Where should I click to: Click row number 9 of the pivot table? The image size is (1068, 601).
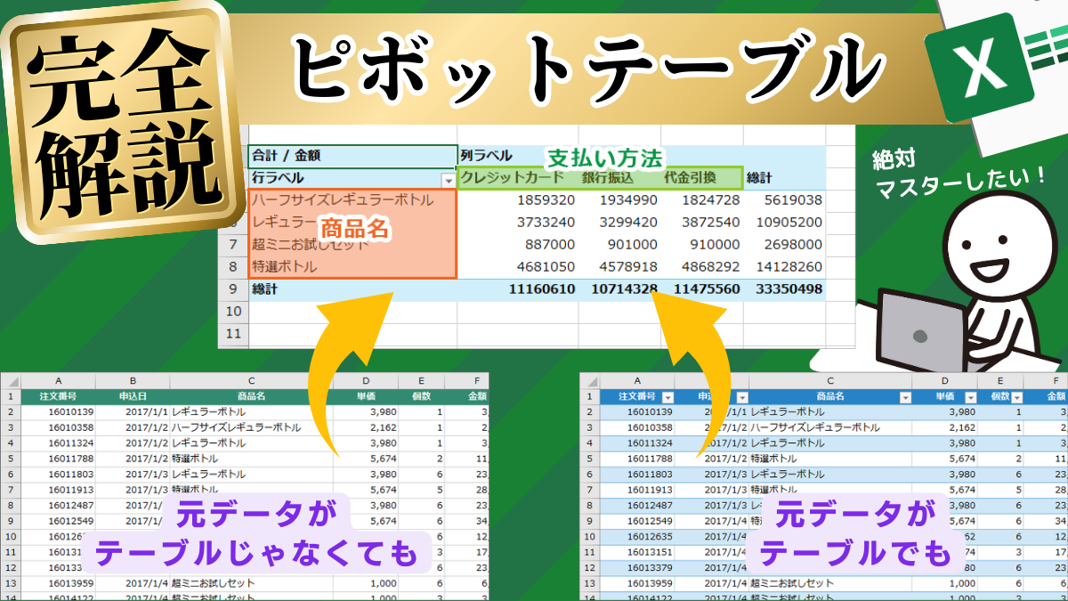click(233, 288)
